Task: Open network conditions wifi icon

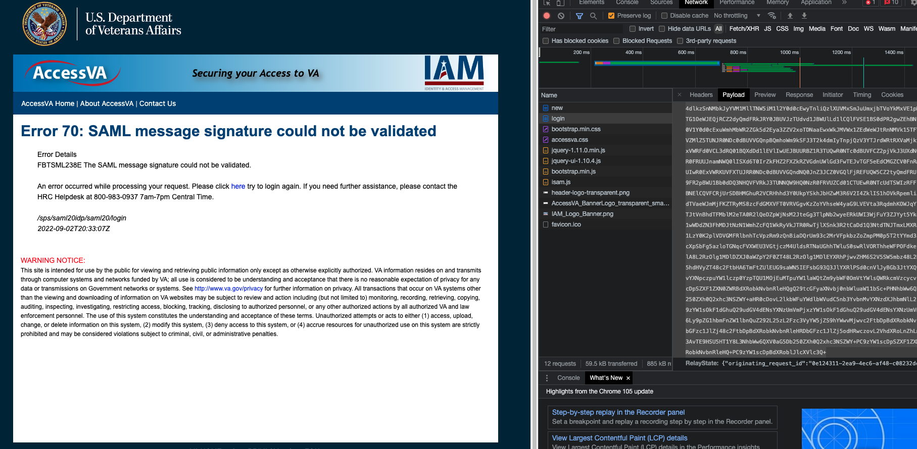Action: tap(772, 16)
